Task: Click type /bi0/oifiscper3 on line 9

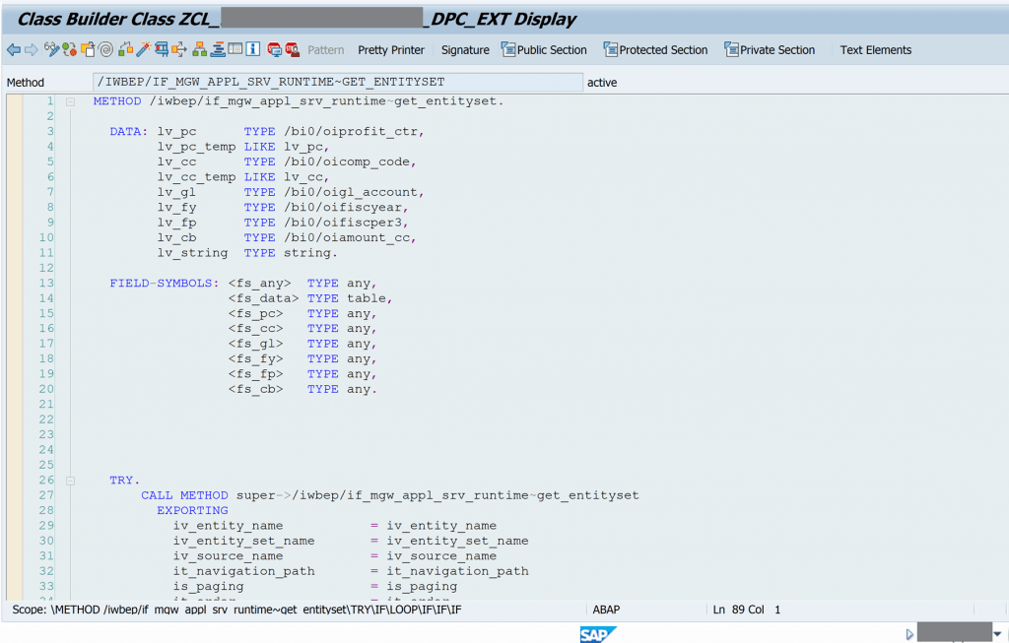Action: click(x=342, y=223)
